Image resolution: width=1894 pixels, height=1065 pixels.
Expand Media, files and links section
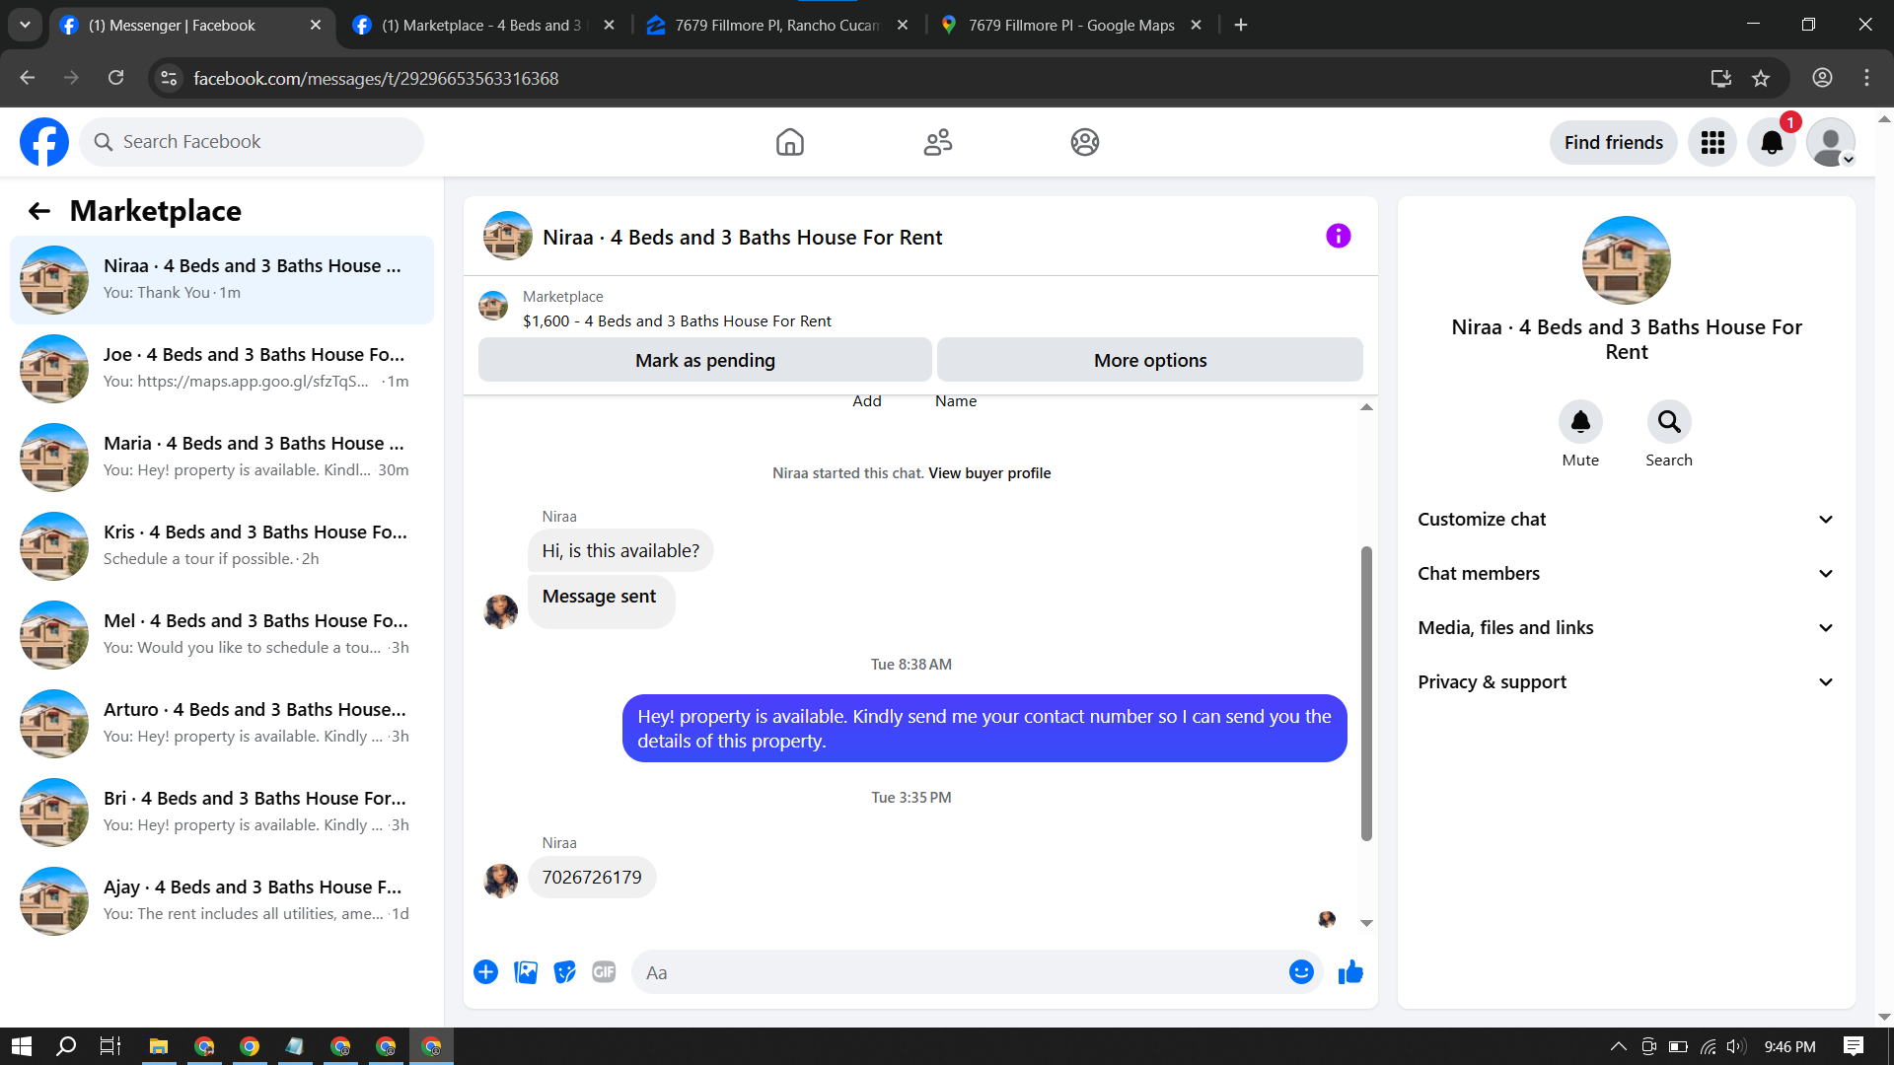1626,627
